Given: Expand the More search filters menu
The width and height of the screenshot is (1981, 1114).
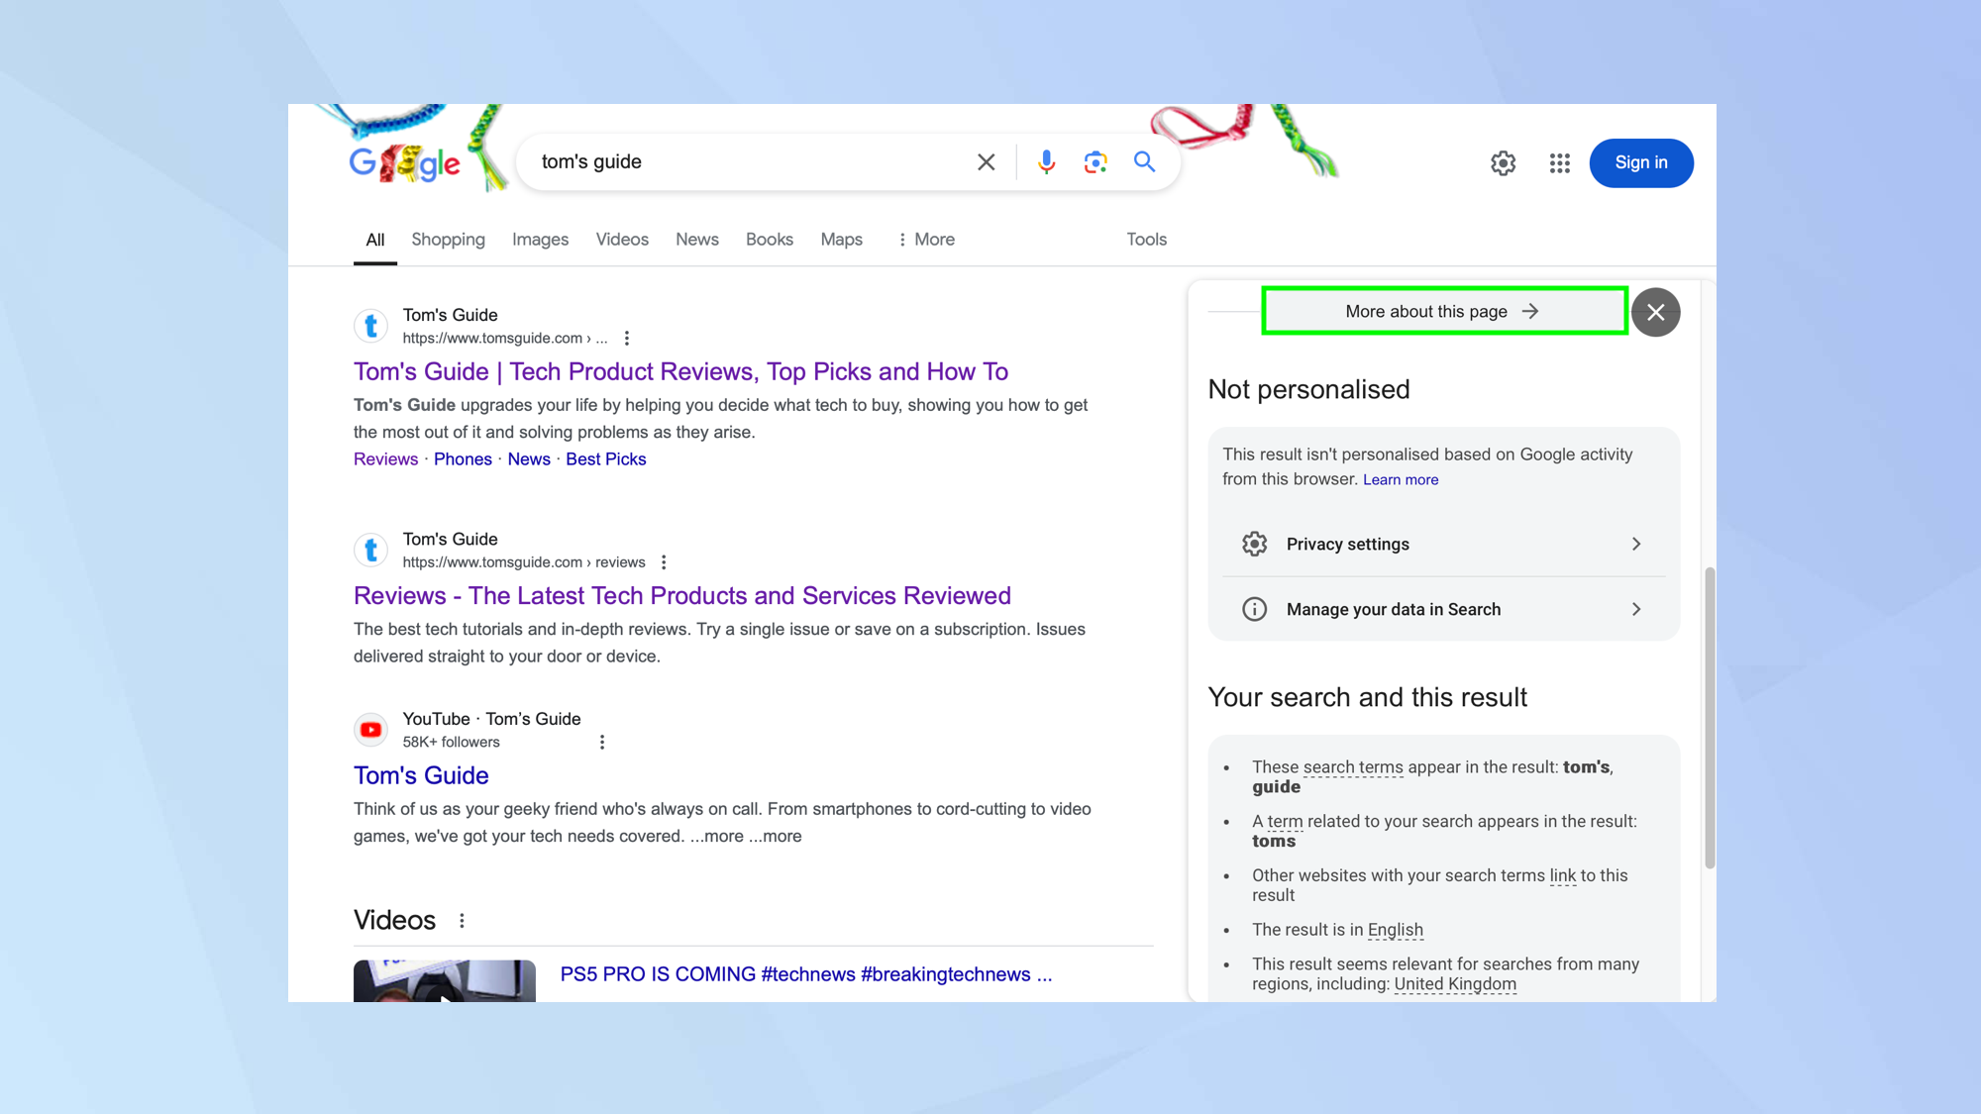Looking at the screenshot, I should [926, 240].
